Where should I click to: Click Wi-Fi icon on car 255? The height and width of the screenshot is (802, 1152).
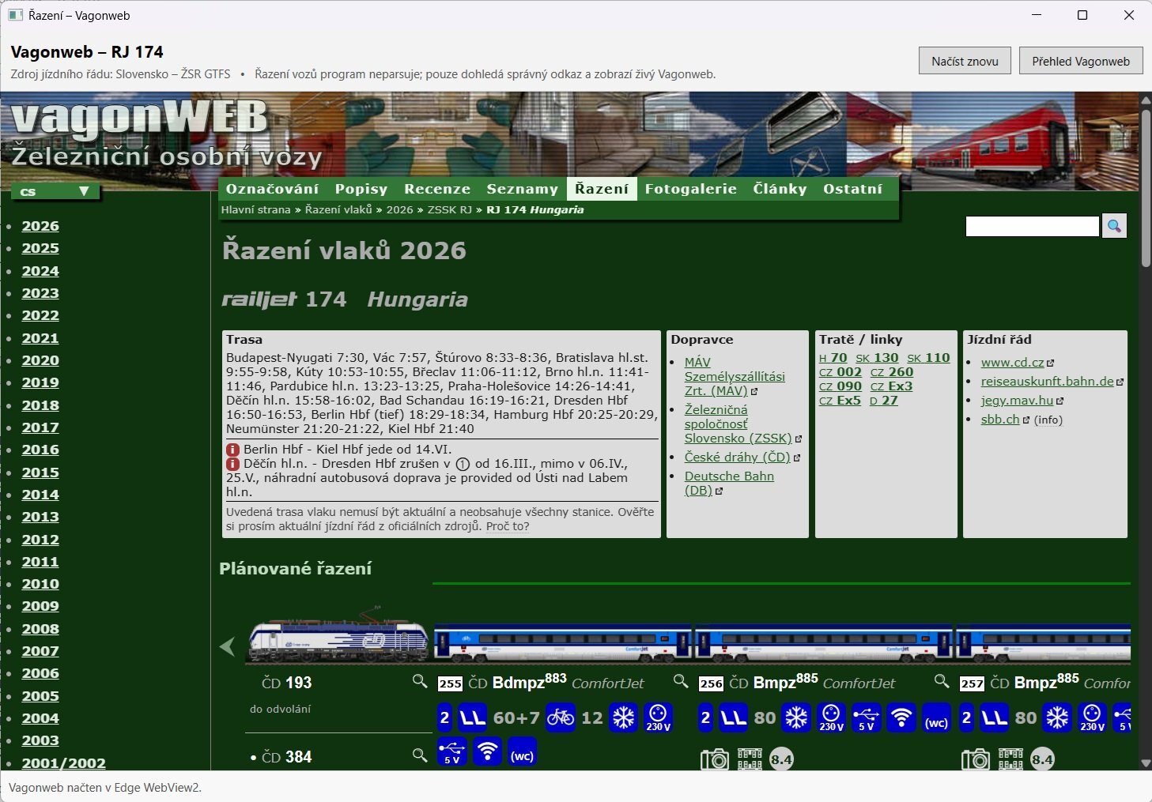click(488, 752)
